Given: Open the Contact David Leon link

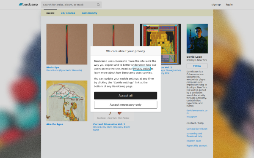Looking at the screenshot, I should click(x=197, y=129).
